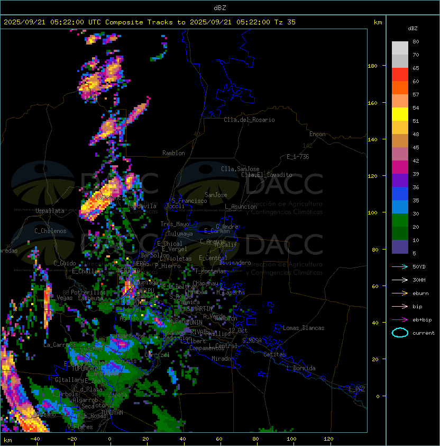Click the pink bip arrow in legend
The height and width of the screenshot is (446, 440).
[400, 306]
